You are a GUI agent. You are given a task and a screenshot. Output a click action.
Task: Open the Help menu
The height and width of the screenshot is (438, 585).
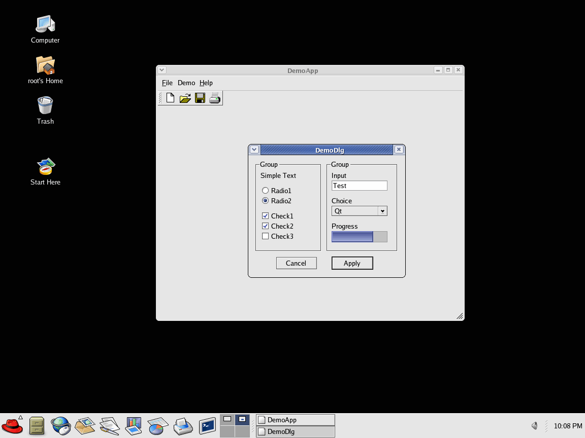tap(206, 83)
